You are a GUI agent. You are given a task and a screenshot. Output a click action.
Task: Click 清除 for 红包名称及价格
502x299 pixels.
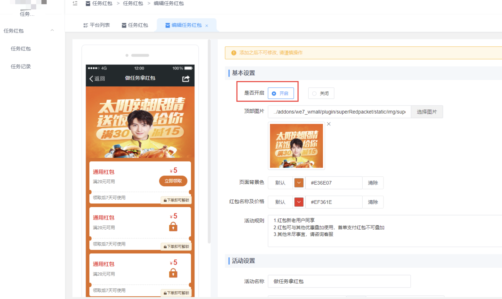(x=373, y=202)
